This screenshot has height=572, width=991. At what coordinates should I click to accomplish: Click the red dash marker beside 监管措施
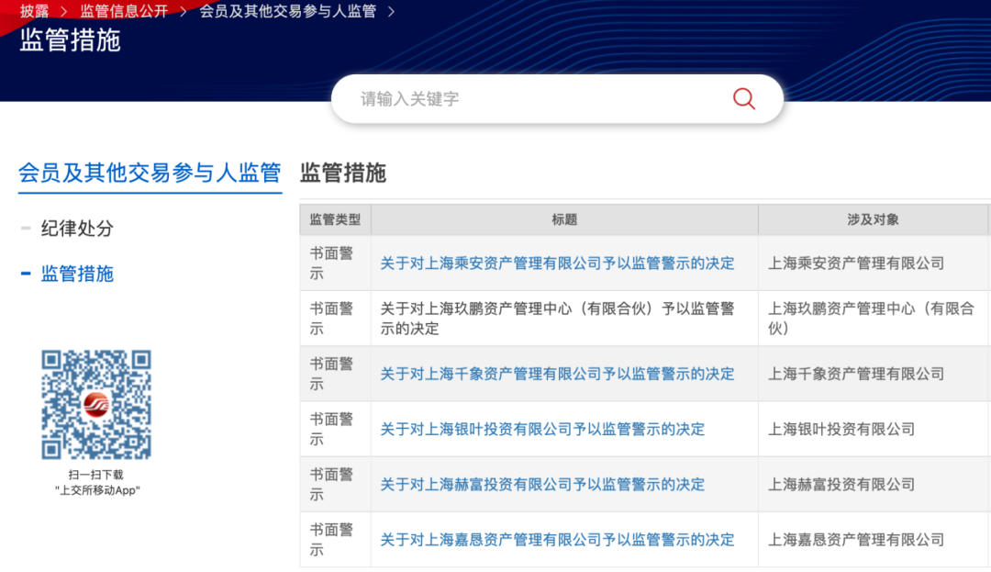tap(25, 275)
